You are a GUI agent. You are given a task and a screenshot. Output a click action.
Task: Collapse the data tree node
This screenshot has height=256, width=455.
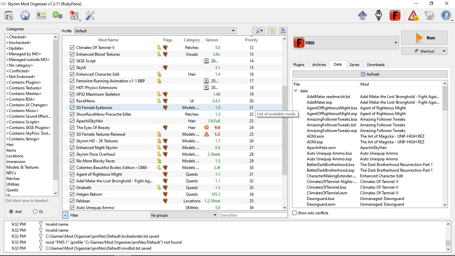pyautogui.click(x=296, y=91)
